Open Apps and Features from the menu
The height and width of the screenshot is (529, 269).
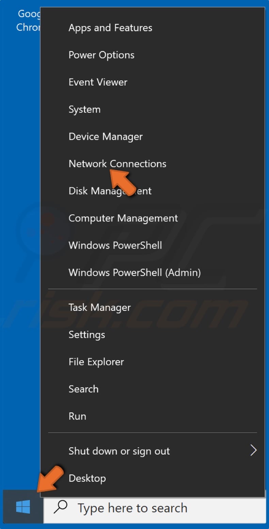pos(110,28)
